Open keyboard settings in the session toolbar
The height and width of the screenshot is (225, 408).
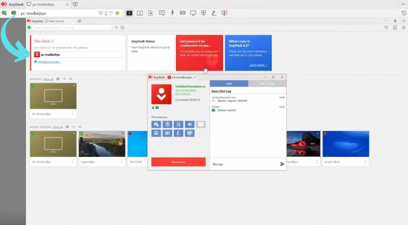[x=182, y=13]
